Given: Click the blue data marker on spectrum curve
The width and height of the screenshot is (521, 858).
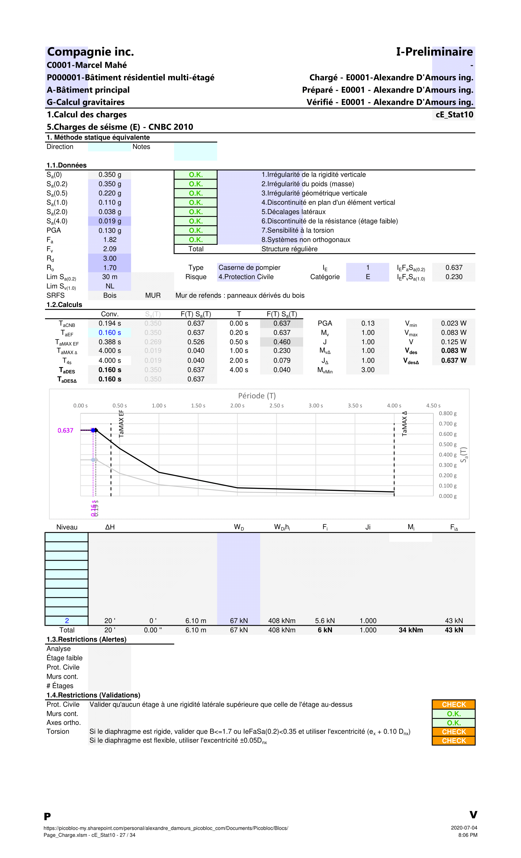Looking at the screenshot, I should 93,431.
